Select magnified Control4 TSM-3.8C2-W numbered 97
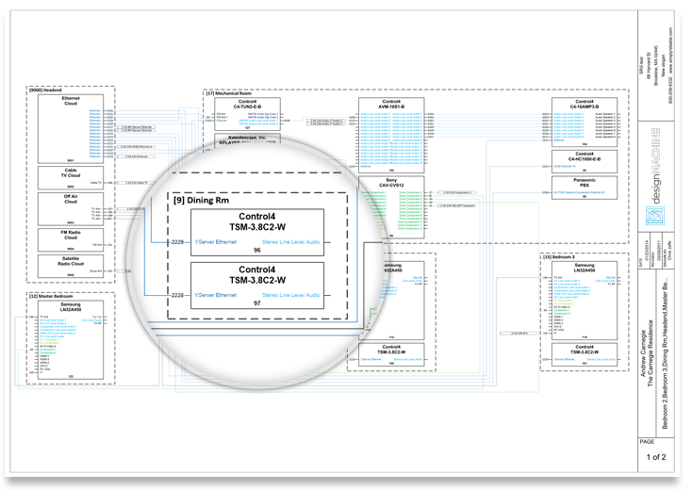692x491 pixels. [257, 286]
